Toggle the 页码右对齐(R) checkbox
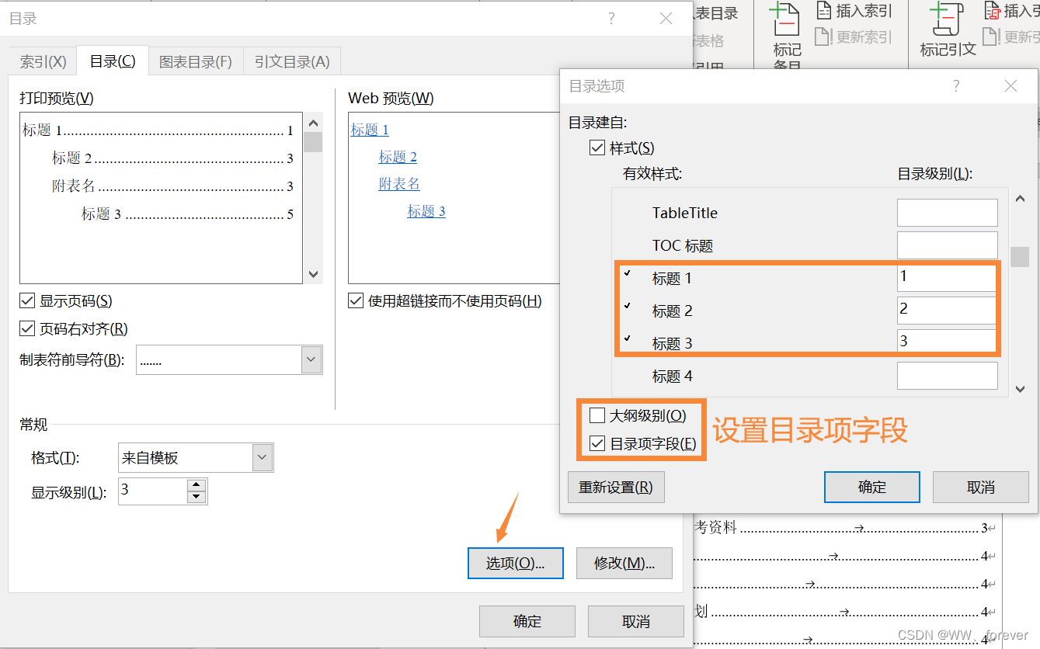The height and width of the screenshot is (649, 1040). (x=27, y=329)
